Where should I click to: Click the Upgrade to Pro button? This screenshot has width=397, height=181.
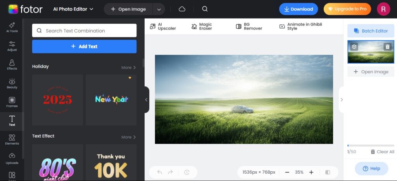(347, 9)
